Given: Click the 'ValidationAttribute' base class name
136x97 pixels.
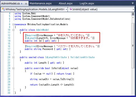Looking at the screenshot, I should pyautogui.click(x=82, y=57).
